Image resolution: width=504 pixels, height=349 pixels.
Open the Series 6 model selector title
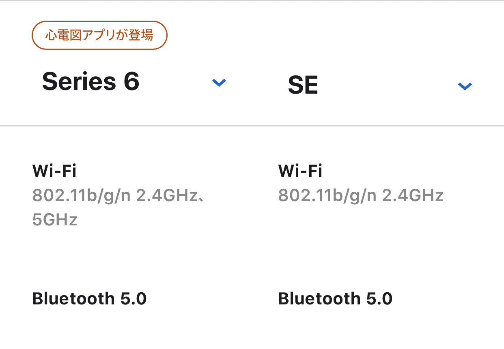point(90,81)
